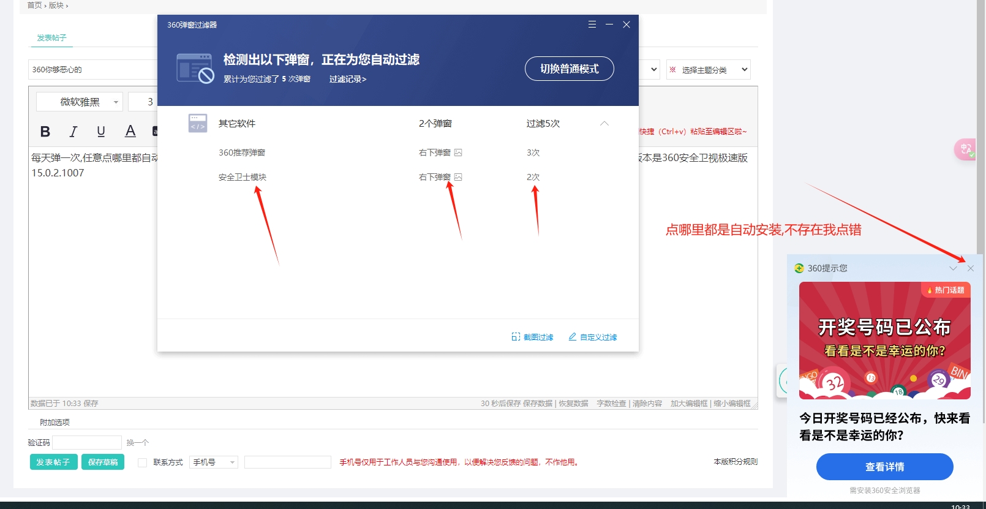The height and width of the screenshot is (509, 986).
Task: Click the pink floating translate icon
Action: coord(965,149)
